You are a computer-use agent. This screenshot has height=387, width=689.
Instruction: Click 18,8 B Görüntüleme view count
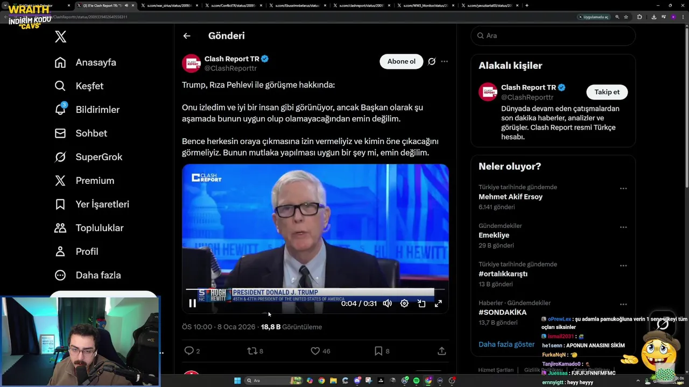point(291,327)
